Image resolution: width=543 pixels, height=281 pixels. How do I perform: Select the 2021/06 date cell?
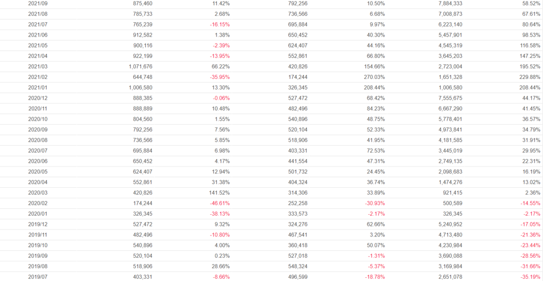(x=37, y=34)
